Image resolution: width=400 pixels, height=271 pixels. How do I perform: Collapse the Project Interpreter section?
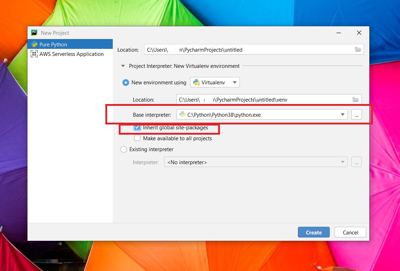pyautogui.click(x=123, y=66)
